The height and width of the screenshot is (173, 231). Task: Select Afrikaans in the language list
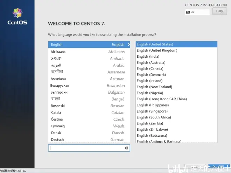pyautogui.click(x=89, y=52)
